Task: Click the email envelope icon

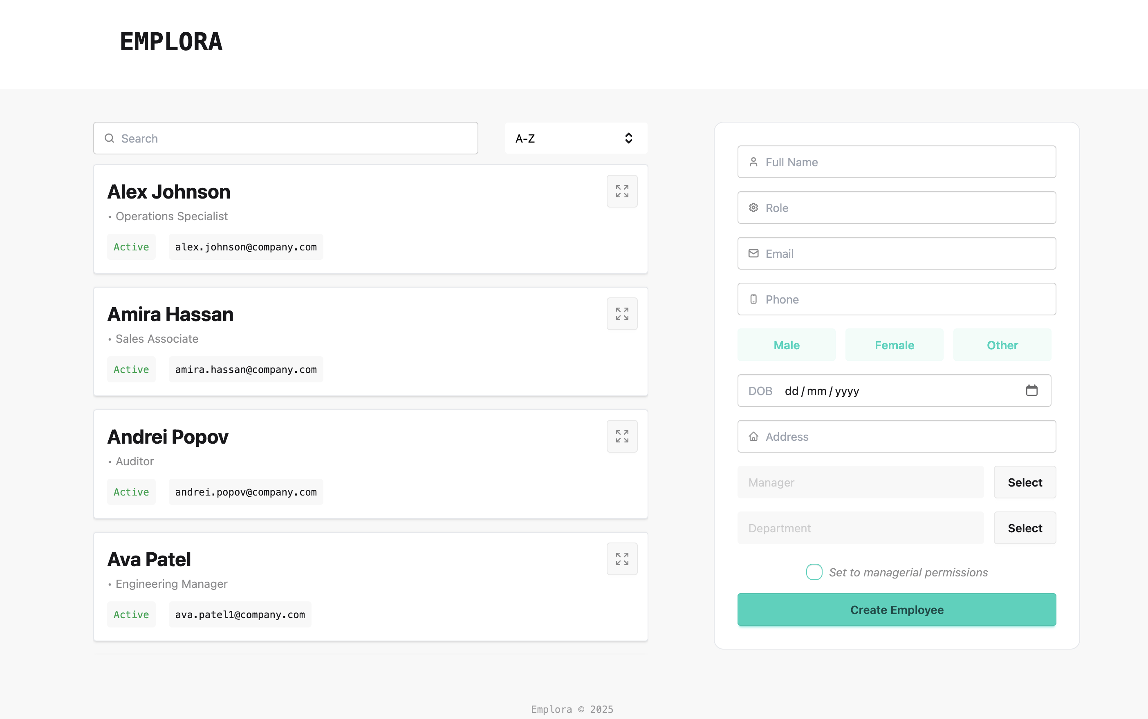Action: (x=753, y=253)
